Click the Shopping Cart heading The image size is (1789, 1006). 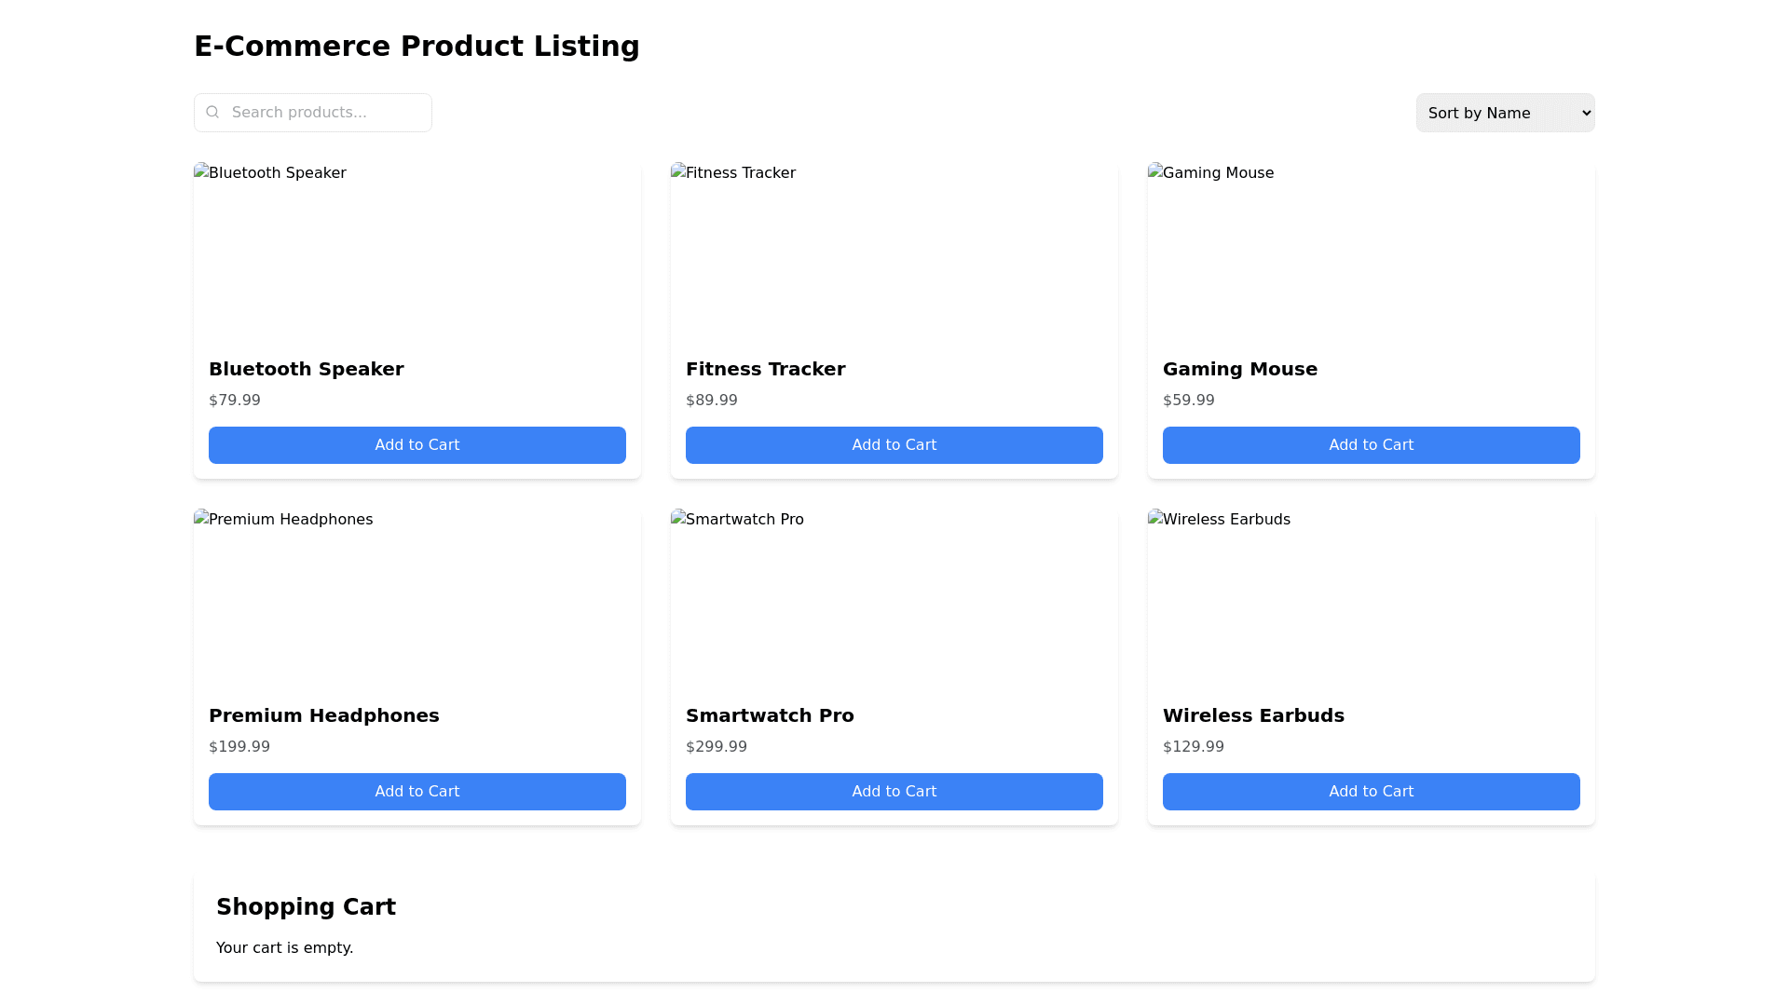tap(306, 907)
